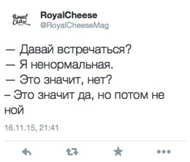Click the last word "ной" of the tweet

coord(14,110)
